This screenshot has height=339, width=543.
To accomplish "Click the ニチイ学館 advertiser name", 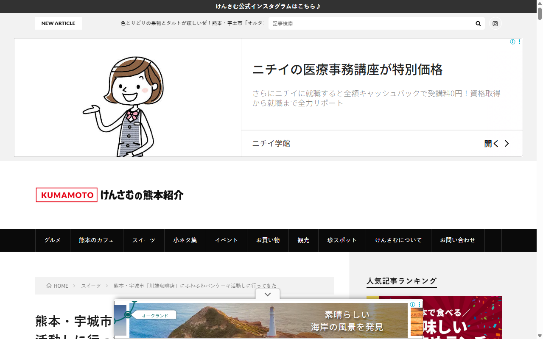I will (271, 144).
